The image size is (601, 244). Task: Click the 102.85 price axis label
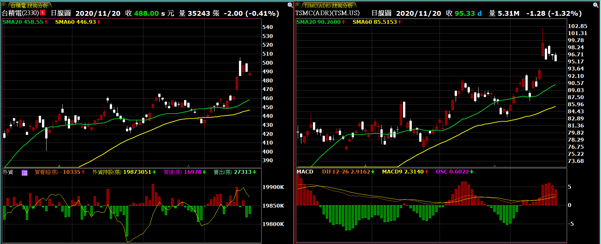[x=577, y=26]
